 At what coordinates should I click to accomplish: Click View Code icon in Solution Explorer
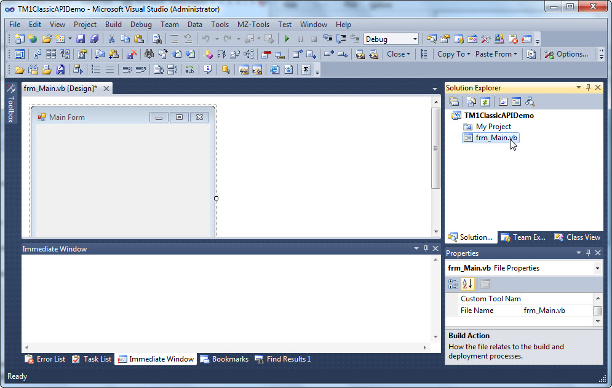tap(503, 102)
